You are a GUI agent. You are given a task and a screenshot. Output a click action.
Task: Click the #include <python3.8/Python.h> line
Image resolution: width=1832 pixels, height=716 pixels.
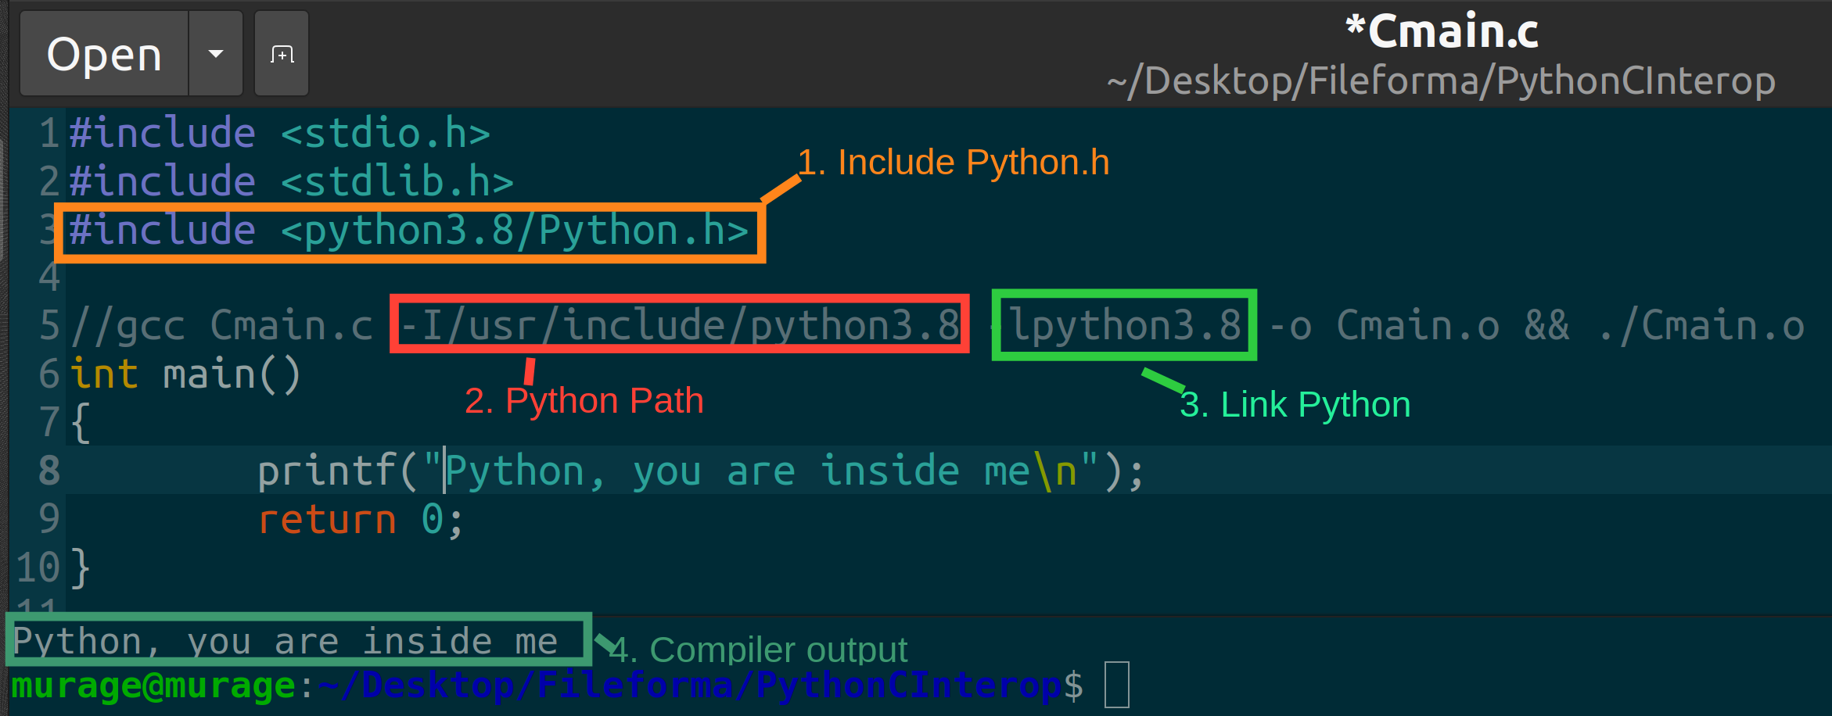[407, 229]
